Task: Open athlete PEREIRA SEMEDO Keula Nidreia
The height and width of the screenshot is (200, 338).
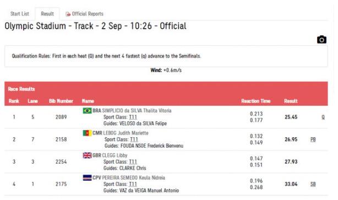Action: click(x=133, y=177)
